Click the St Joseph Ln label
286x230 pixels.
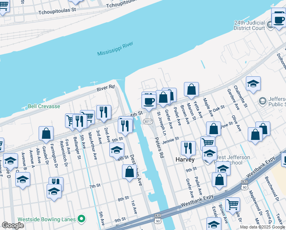tap(162, 124)
